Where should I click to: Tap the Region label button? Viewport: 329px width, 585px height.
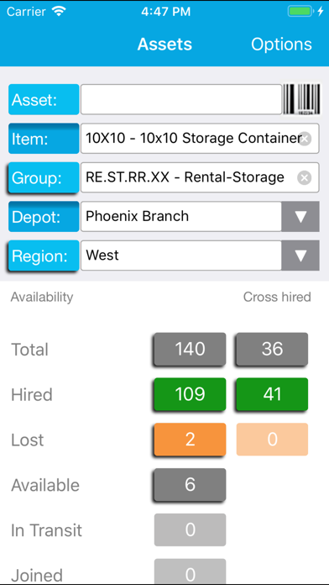coord(44,256)
